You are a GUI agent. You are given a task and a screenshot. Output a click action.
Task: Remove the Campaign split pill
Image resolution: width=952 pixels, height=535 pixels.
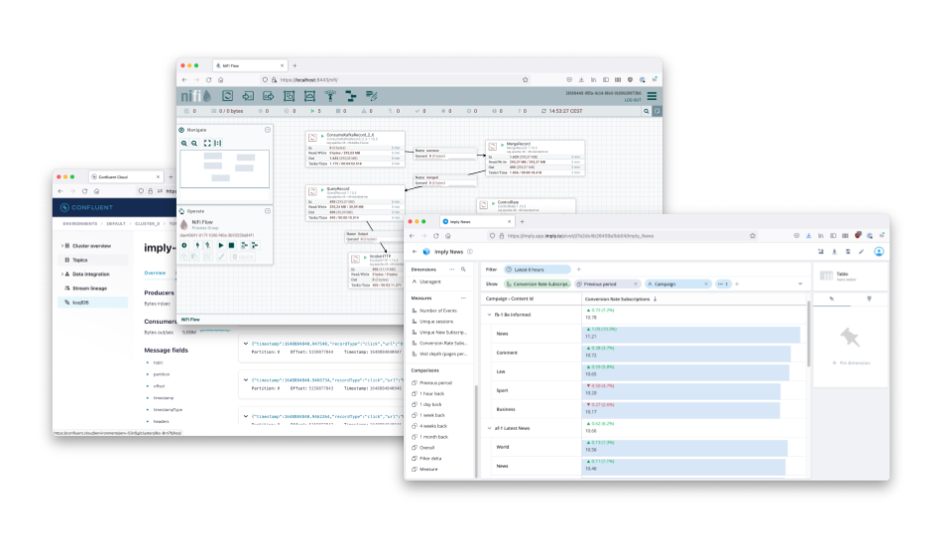click(x=707, y=283)
